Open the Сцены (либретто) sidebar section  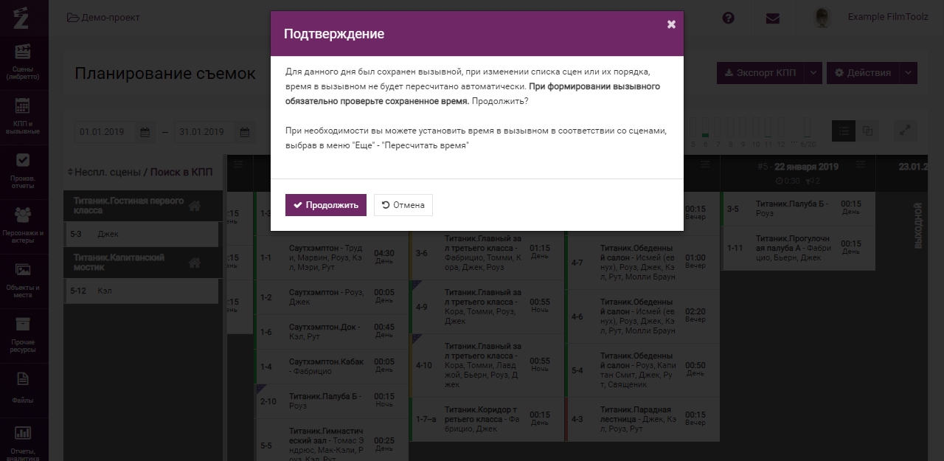(24, 62)
